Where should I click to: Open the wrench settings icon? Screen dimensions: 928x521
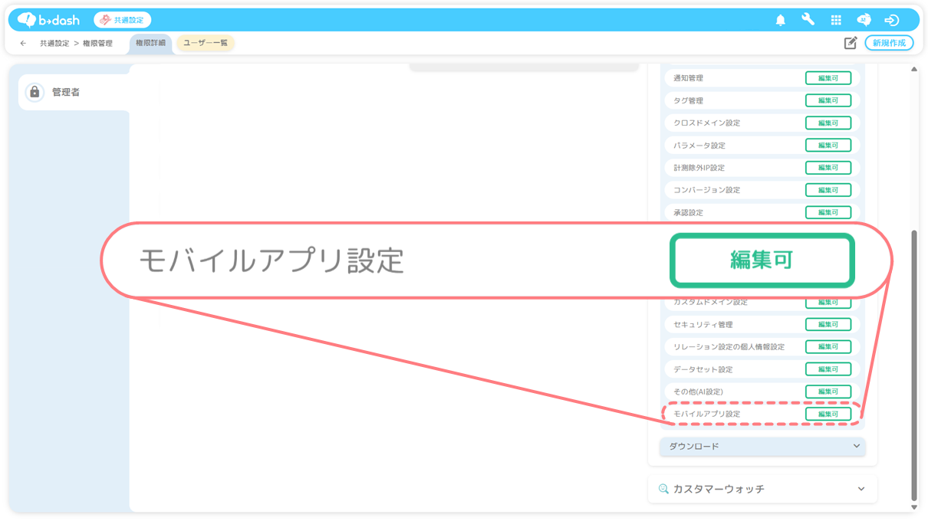(808, 20)
